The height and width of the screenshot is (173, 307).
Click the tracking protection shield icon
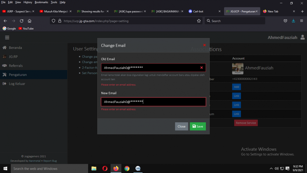click(x=53, y=21)
